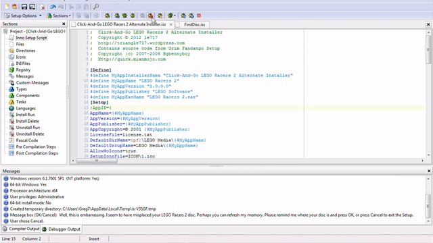The image size is (433, 243).
Task: Click the editor vertical scrollbar thumb
Action: coord(428,49)
